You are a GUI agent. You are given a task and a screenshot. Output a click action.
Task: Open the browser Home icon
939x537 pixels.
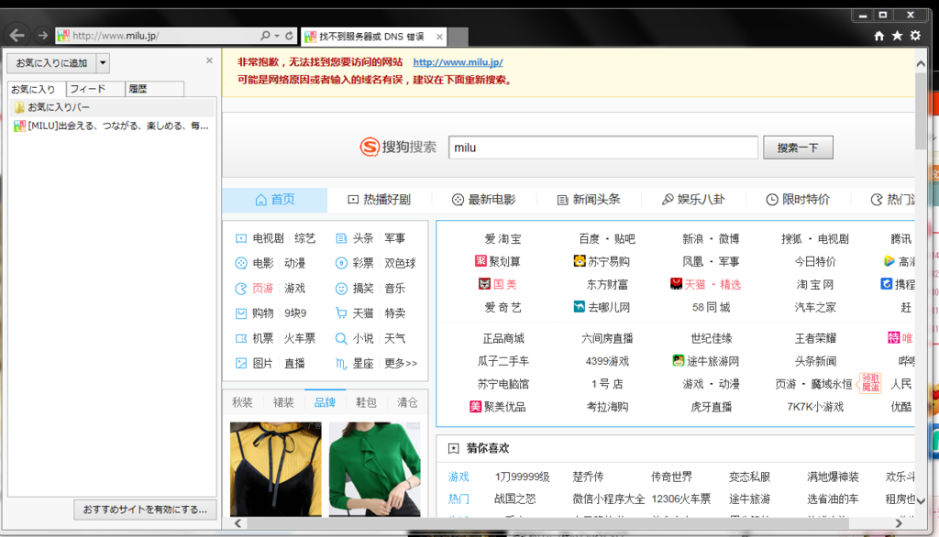click(879, 36)
